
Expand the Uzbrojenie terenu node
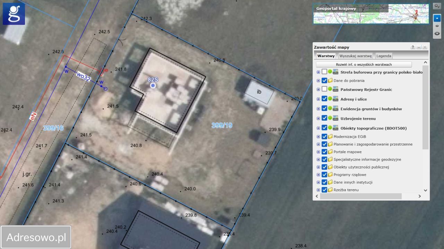(318, 118)
